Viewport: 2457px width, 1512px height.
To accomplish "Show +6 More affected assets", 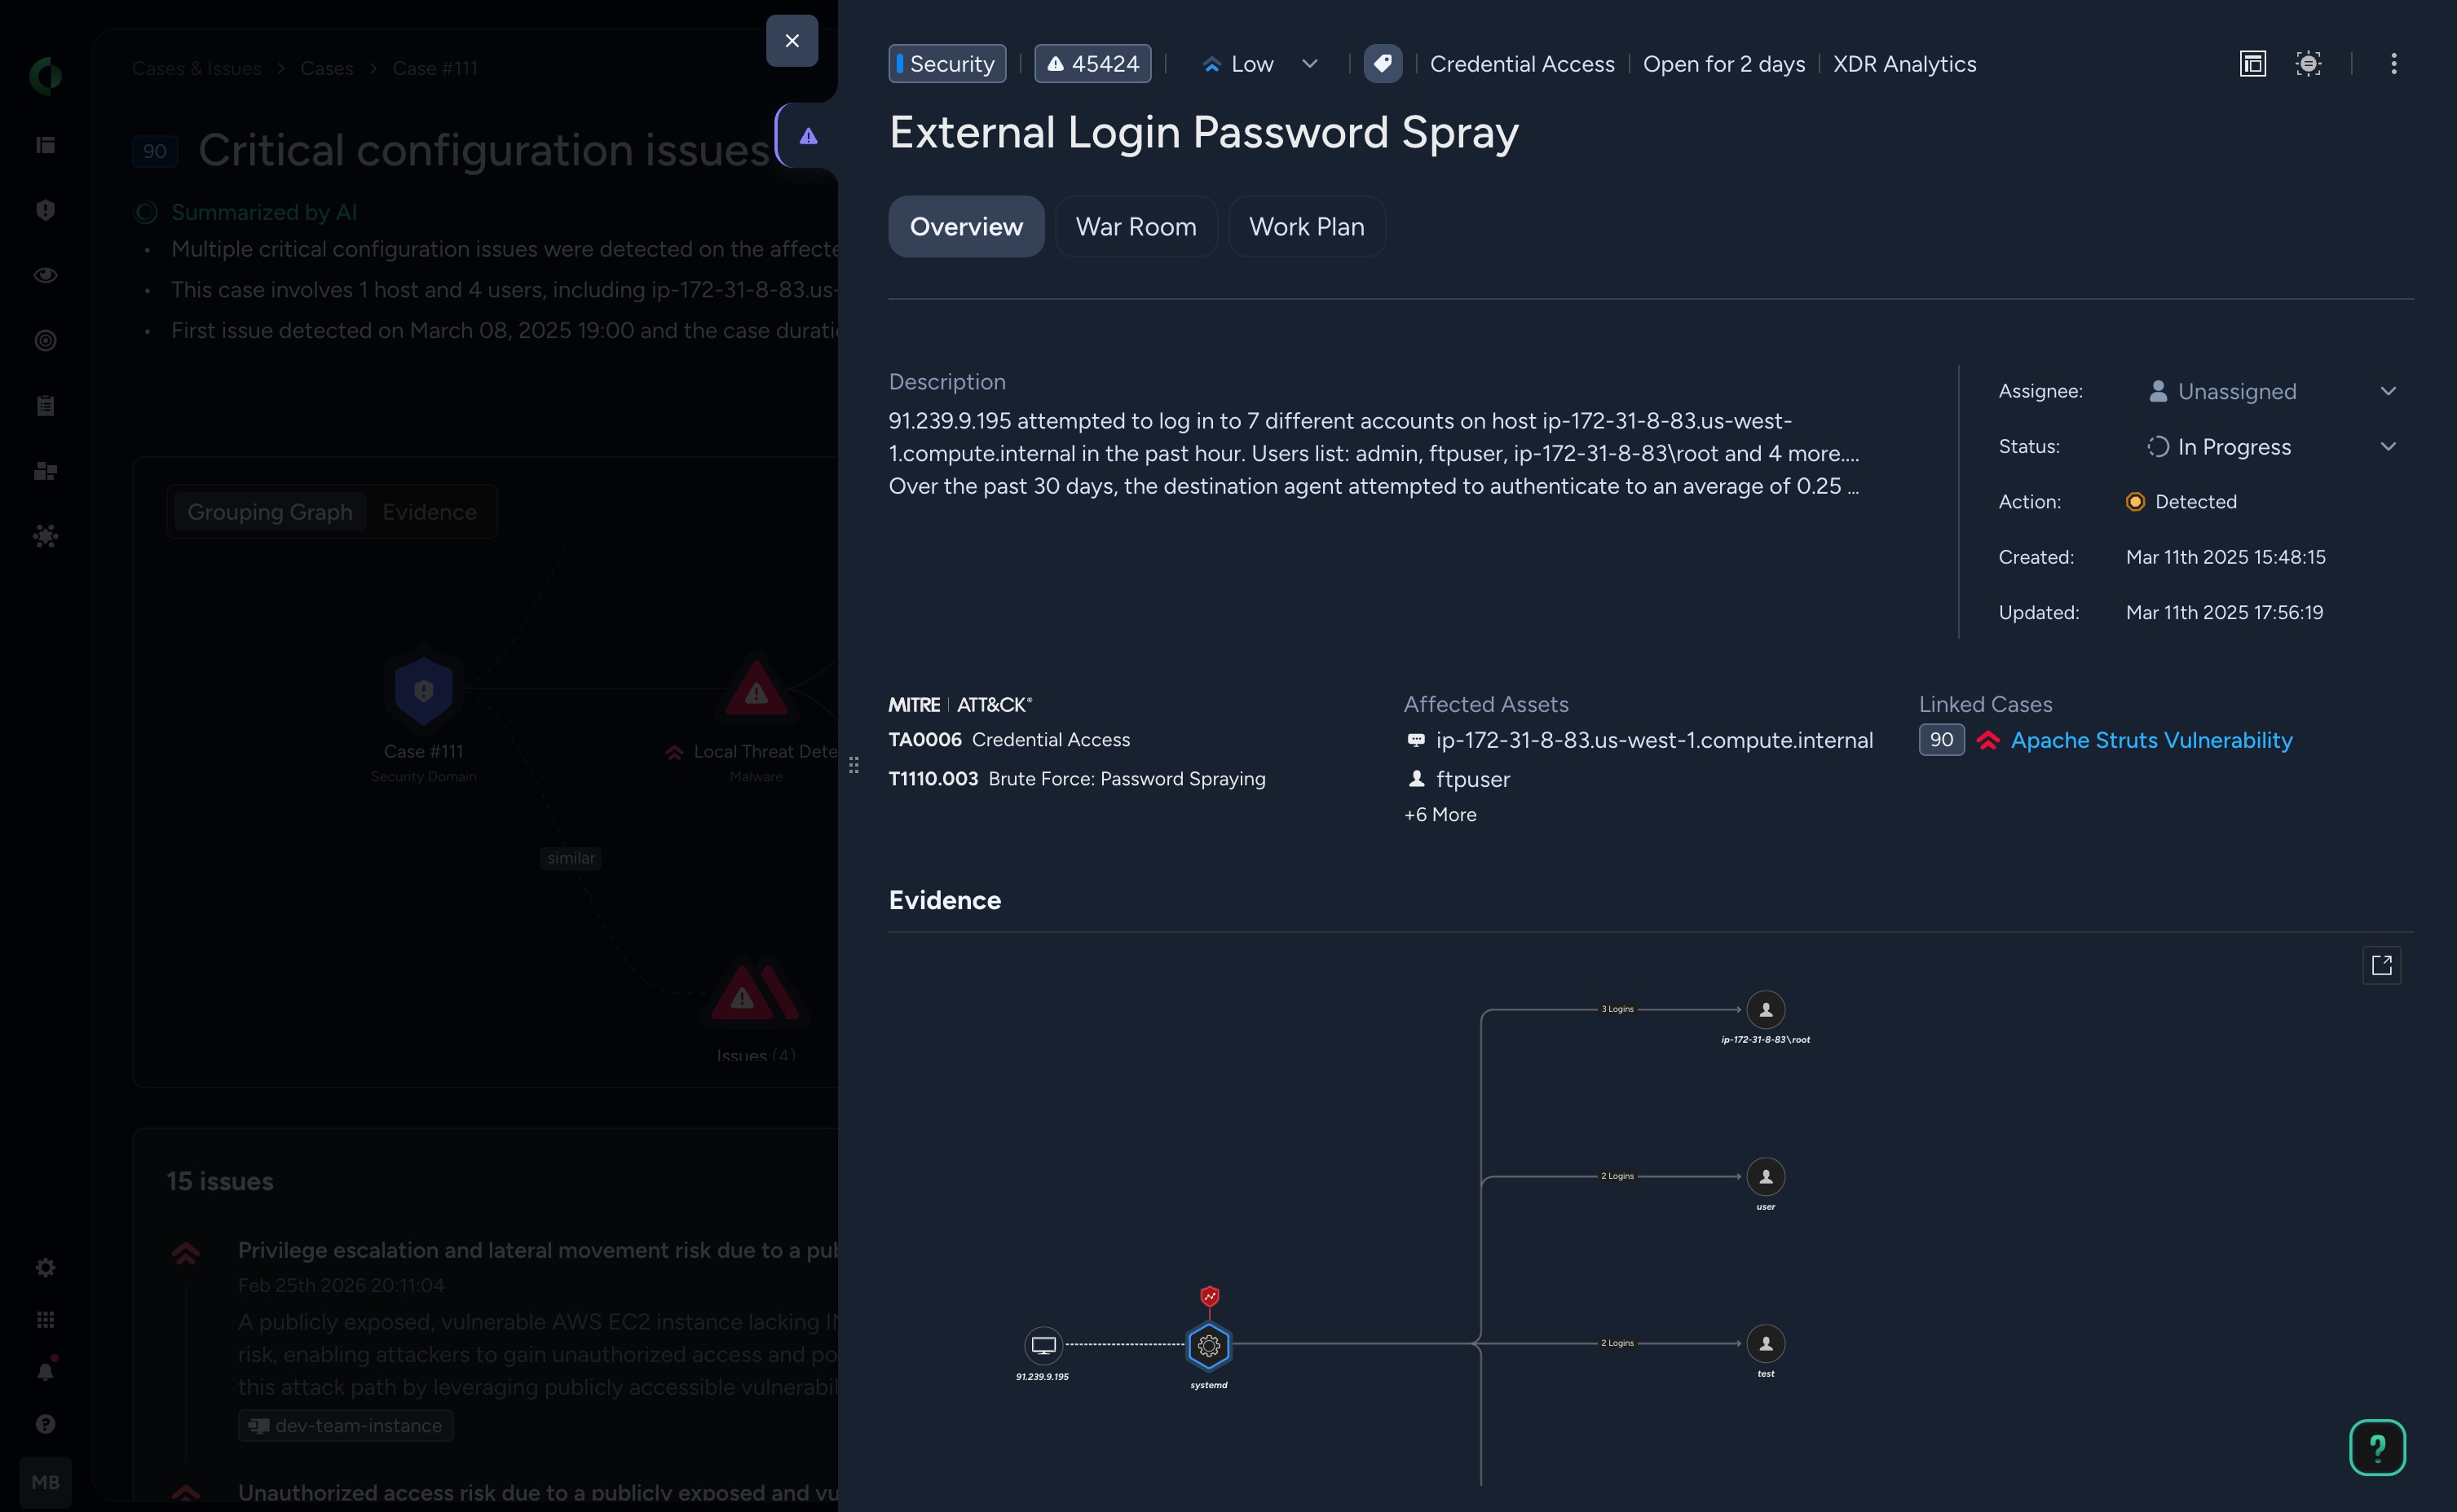I will click(1440, 815).
